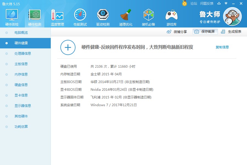The width and height of the screenshot is (247, 165).
Task: Click value 金士顿 2015 年 04月
Action: click(x=106, y=74)
